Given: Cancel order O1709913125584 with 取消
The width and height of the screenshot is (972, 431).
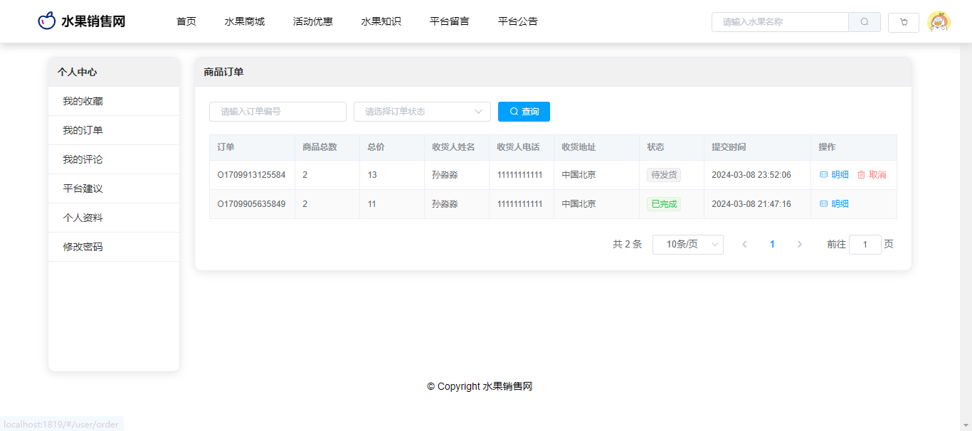Looking at the screenshot, I should point(872,175).
